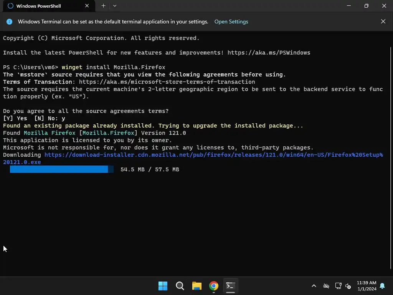Screen dimensions: 393x295
Task: Dismiss the default terminal info bar
Action: 383,22
